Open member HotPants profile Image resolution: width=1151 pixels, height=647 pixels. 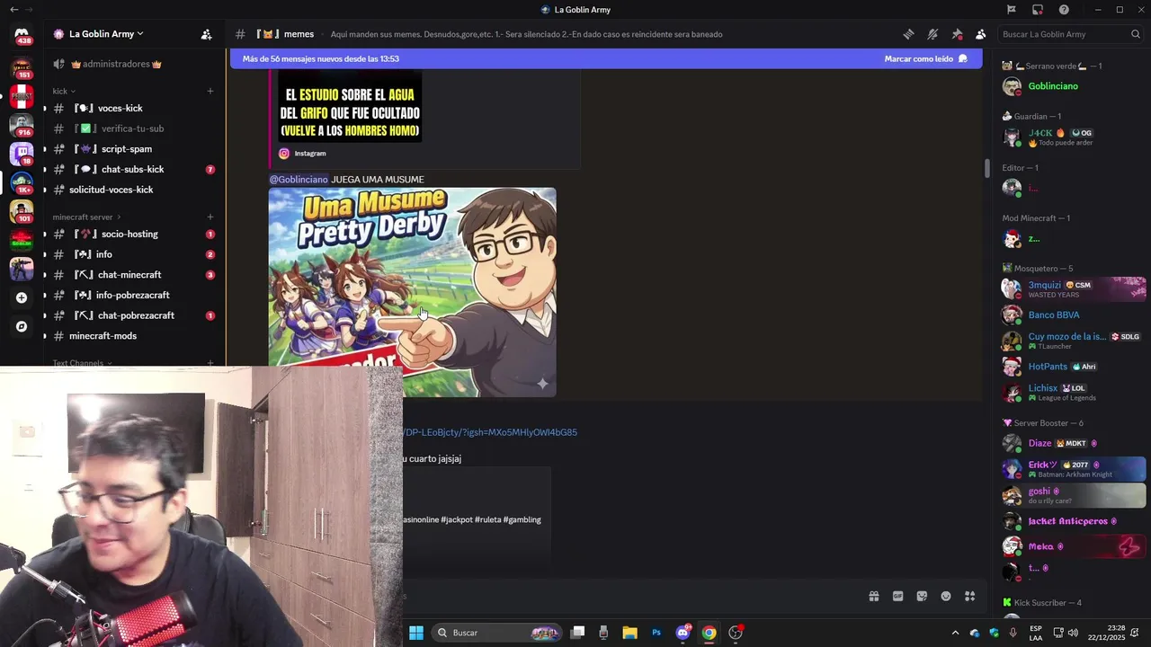pyautogui.click(x=1074, y=367)
